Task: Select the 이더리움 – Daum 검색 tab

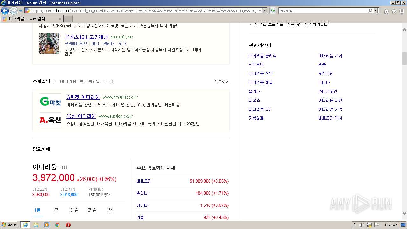Action: pos(32,19)
